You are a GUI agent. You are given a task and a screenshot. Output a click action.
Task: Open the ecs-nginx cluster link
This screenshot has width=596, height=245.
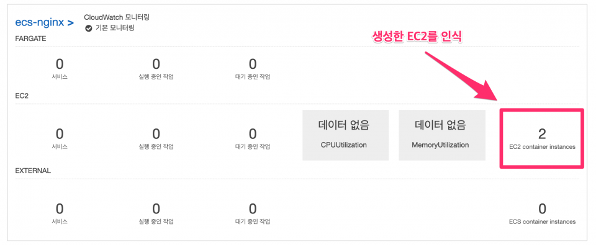click(x=39, y=22)
